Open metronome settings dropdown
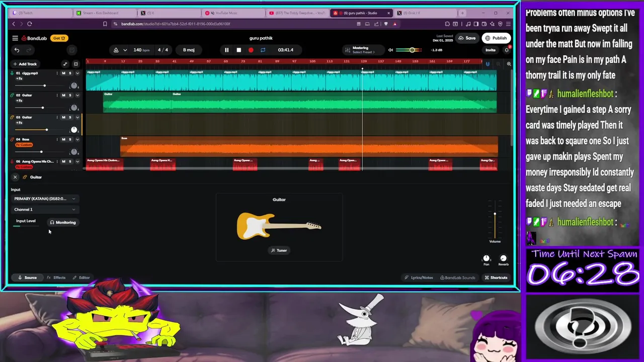644x362 pixels. point(125,50)
